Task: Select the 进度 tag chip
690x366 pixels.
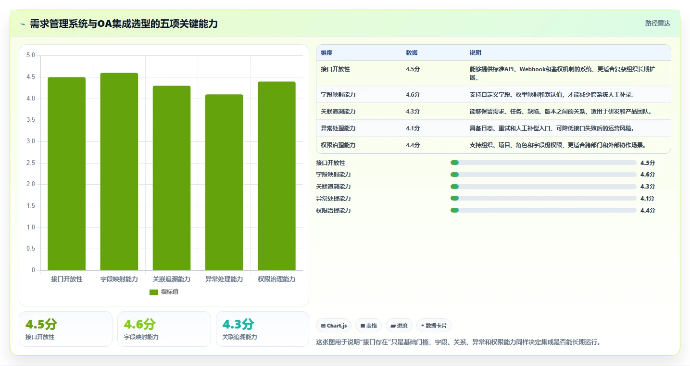Action: click(399, 326)
